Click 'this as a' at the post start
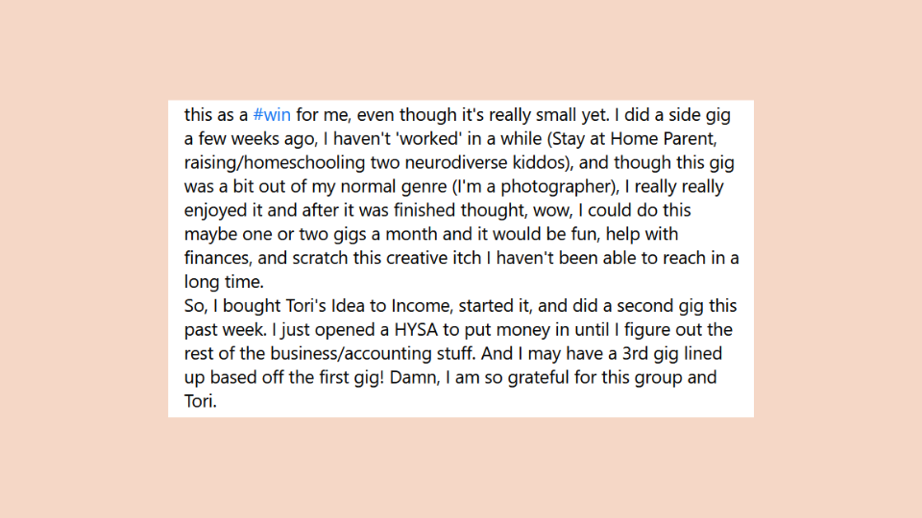The image size is (922, 518). (x=216, y=114)
